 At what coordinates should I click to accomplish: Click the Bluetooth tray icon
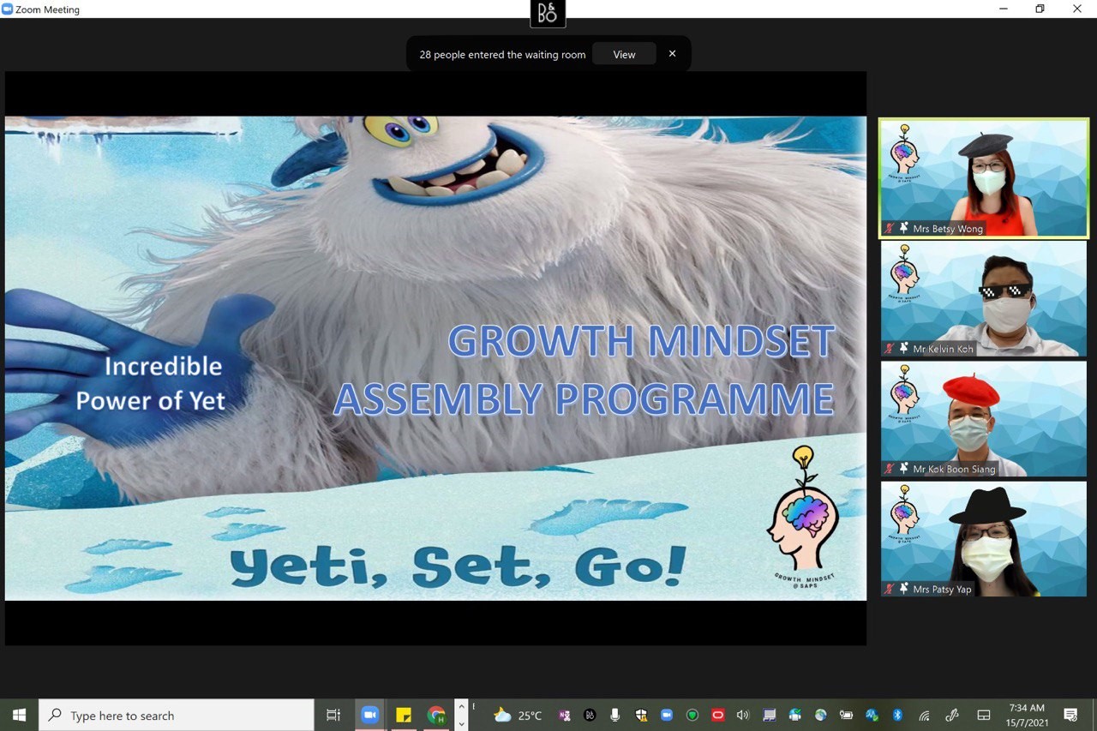(898, 715)
